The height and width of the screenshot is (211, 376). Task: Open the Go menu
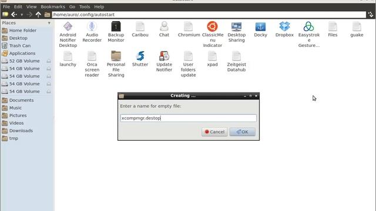click(72, 6)
